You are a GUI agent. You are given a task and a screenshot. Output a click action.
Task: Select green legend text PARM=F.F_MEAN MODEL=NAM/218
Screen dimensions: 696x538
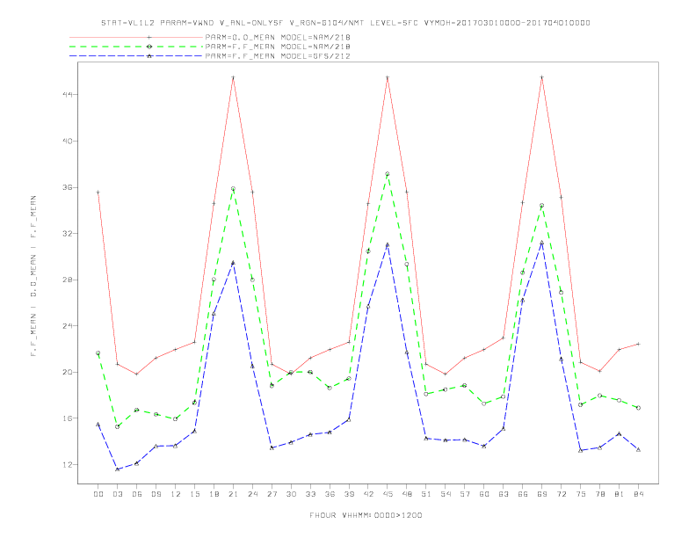pos(278,47)
